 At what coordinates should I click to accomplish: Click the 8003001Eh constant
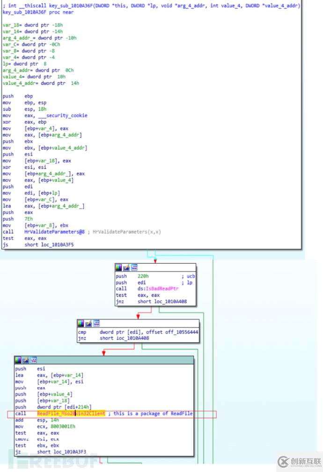[x=63, y=426]
